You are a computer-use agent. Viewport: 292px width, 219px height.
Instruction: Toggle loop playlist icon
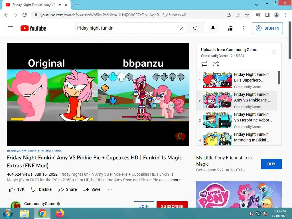(x=204, y=64)
